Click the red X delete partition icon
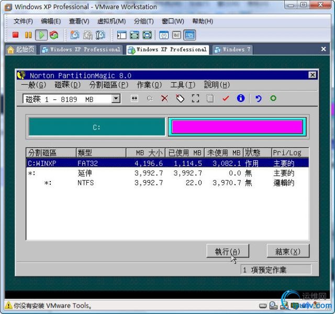335x314 pixels. (x=164, y=98)
